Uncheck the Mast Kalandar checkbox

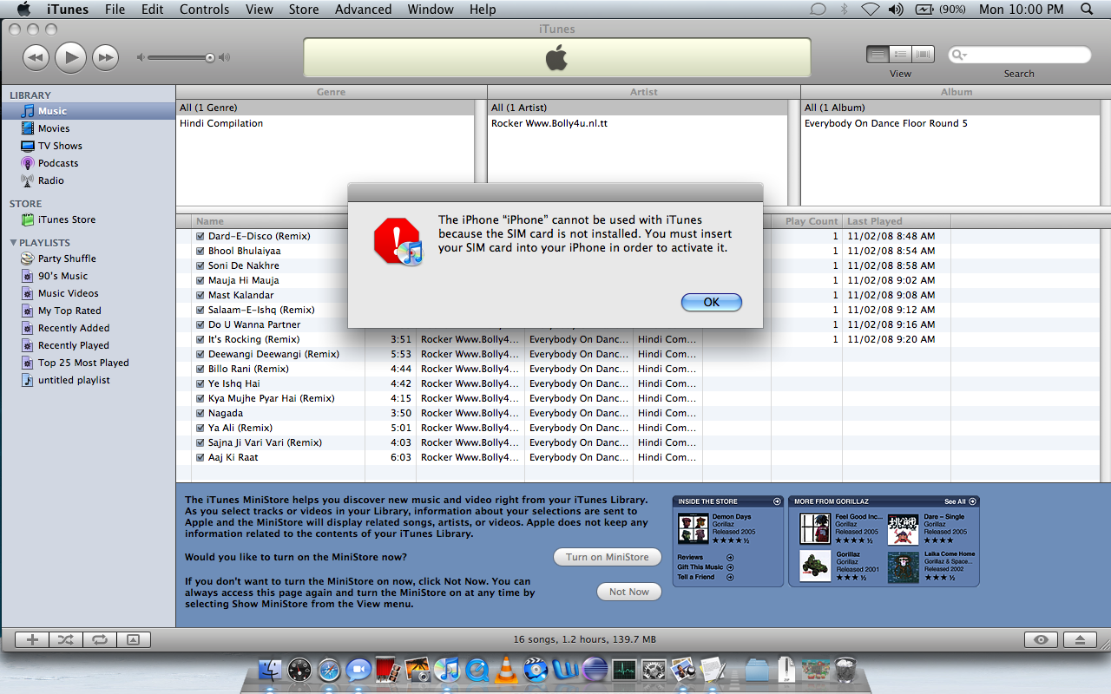[201, 295]
